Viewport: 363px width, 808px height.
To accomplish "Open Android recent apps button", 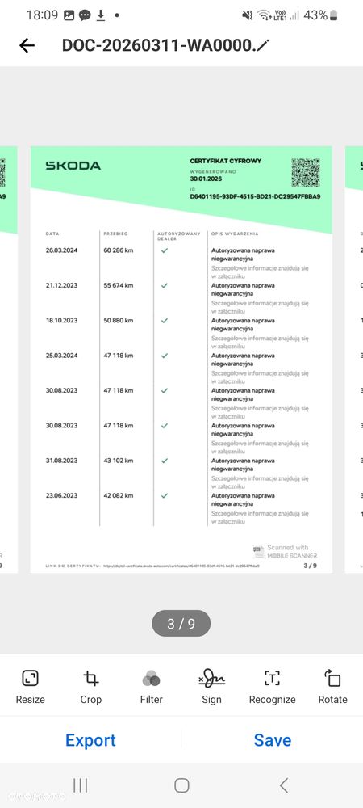I will [80, 785].
